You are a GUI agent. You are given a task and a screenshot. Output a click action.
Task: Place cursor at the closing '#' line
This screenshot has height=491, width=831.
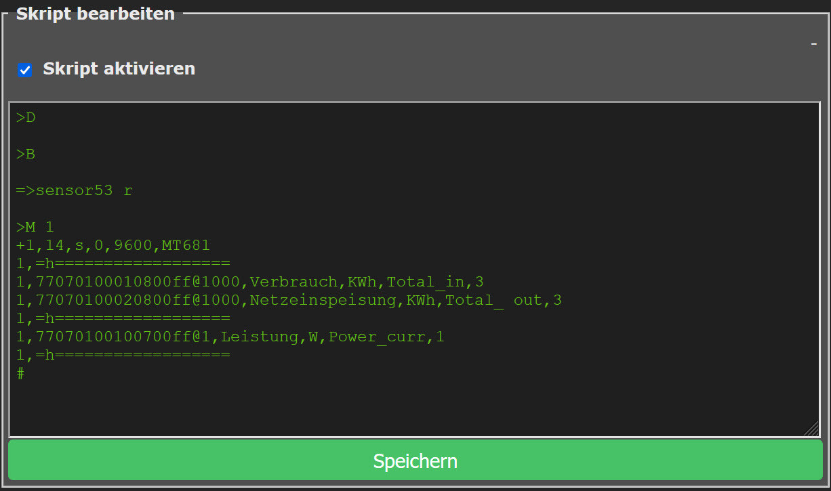coord(21,373)
